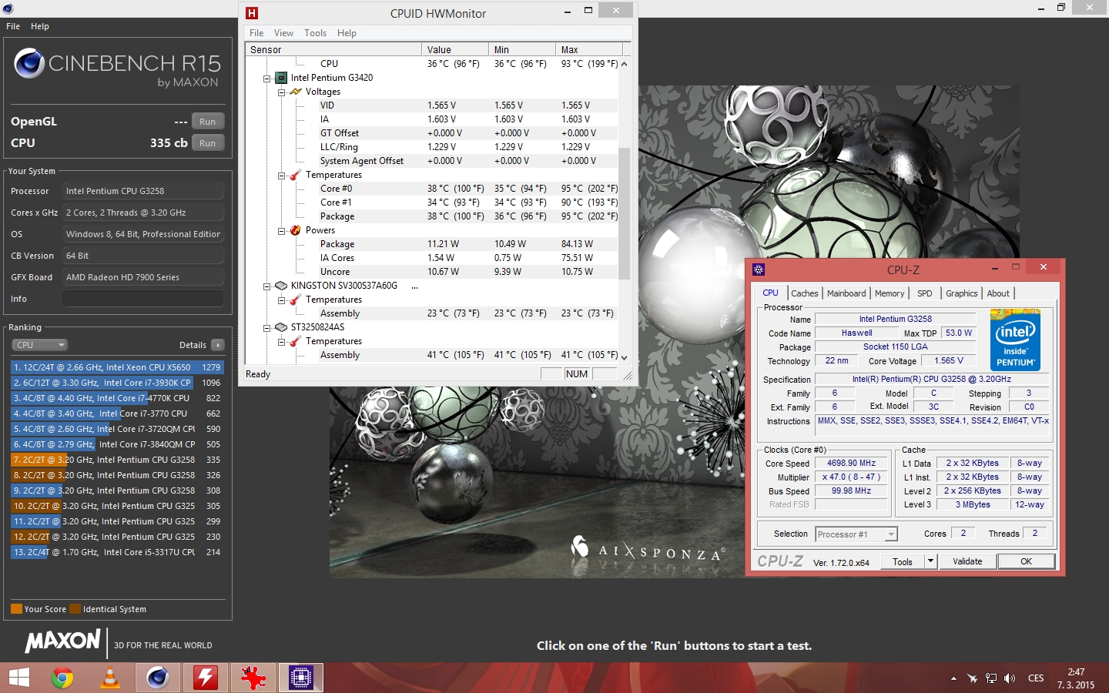Click the volume speaker icon in system tray
The image size is (1109, 693).
click(x=1010, y=678)
